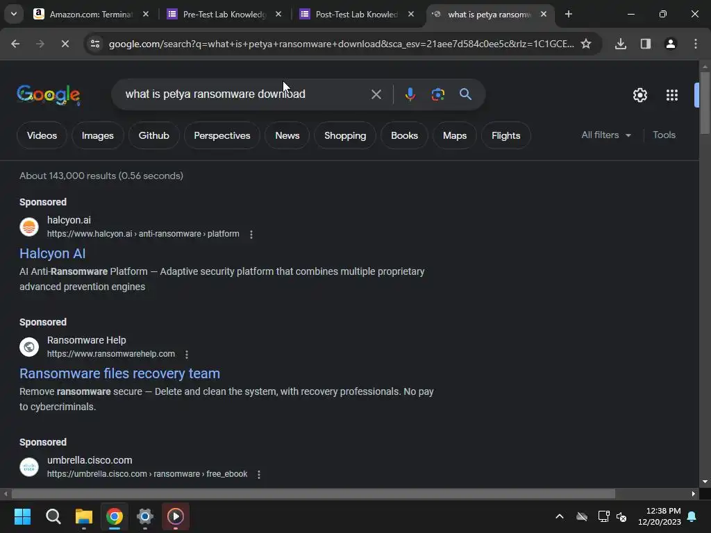The height and width of the screenshot is (533, 711).
Task: Open options for Ransomware Help ad
Action: [186, 355]
